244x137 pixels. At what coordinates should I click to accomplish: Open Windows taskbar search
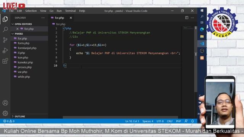202,16
